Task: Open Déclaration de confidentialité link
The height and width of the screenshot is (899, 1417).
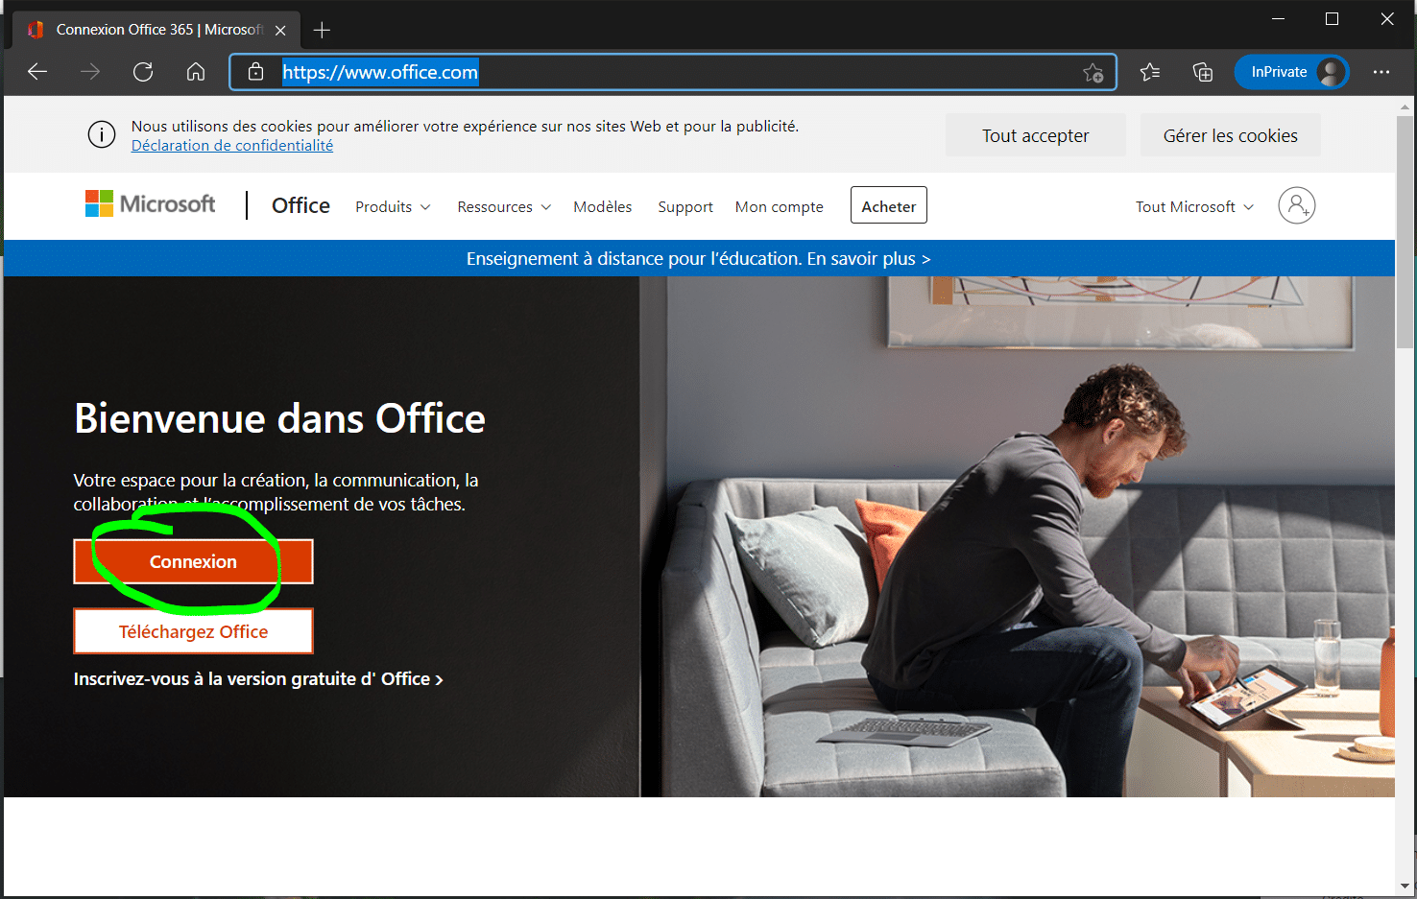Action: point(232,146)
